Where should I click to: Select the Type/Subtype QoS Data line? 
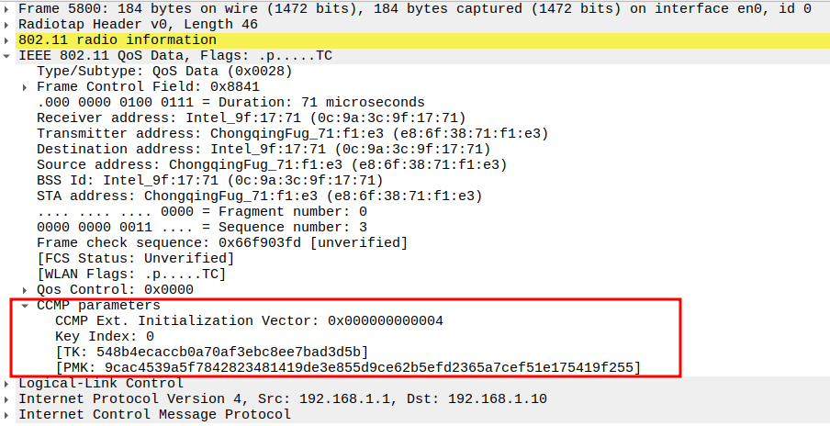tap(164, 71)
